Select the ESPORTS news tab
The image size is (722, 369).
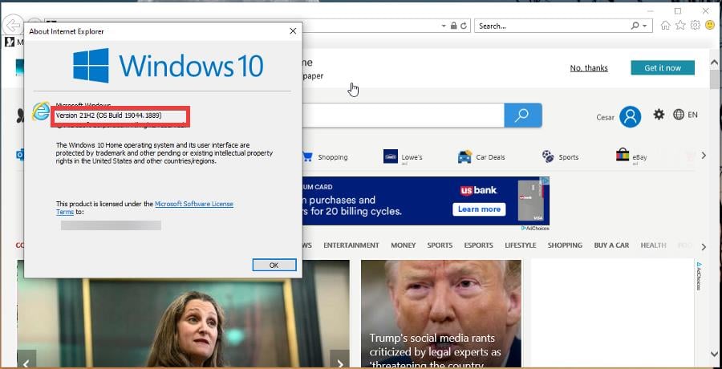[478, 245]
